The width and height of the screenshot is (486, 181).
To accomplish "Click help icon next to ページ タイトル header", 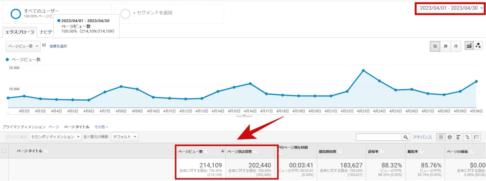I will coord(47,151).
